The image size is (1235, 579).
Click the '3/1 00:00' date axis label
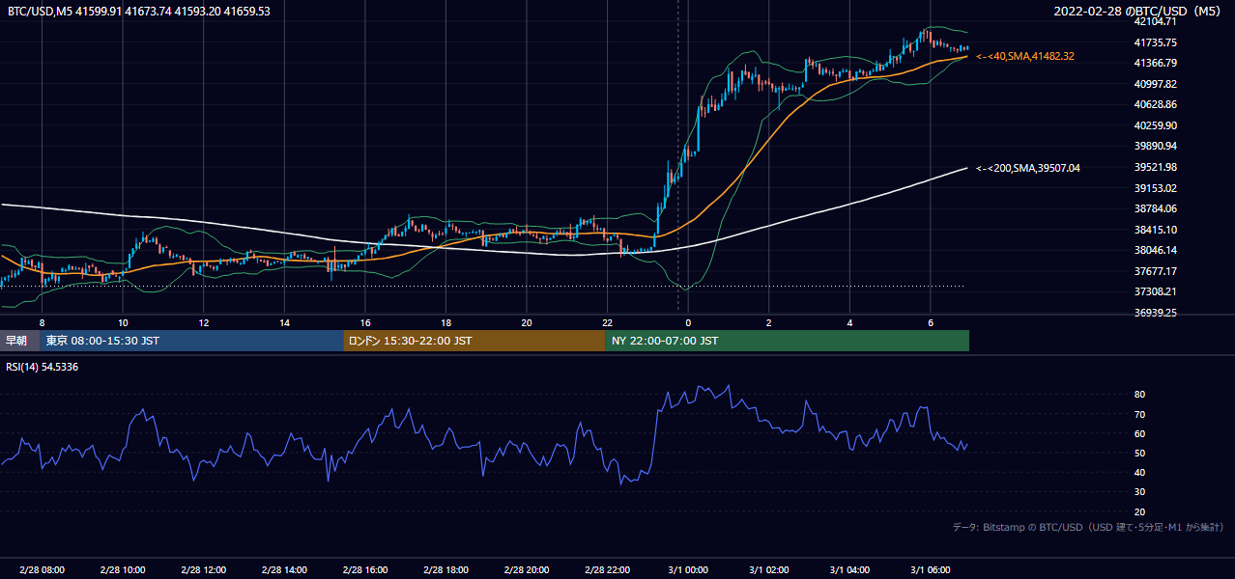click(x=687, y=570)
